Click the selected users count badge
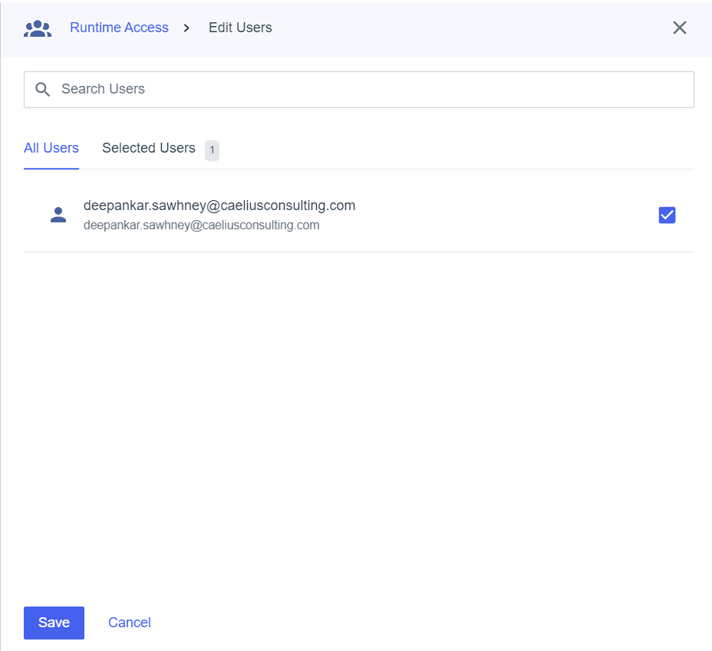 [212, 150]
